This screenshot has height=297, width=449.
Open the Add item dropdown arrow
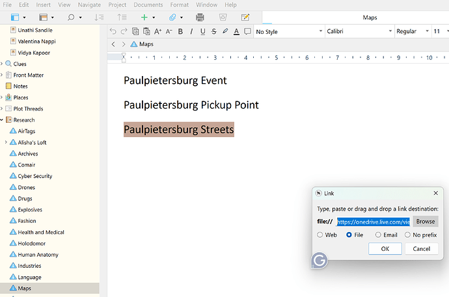154,18
